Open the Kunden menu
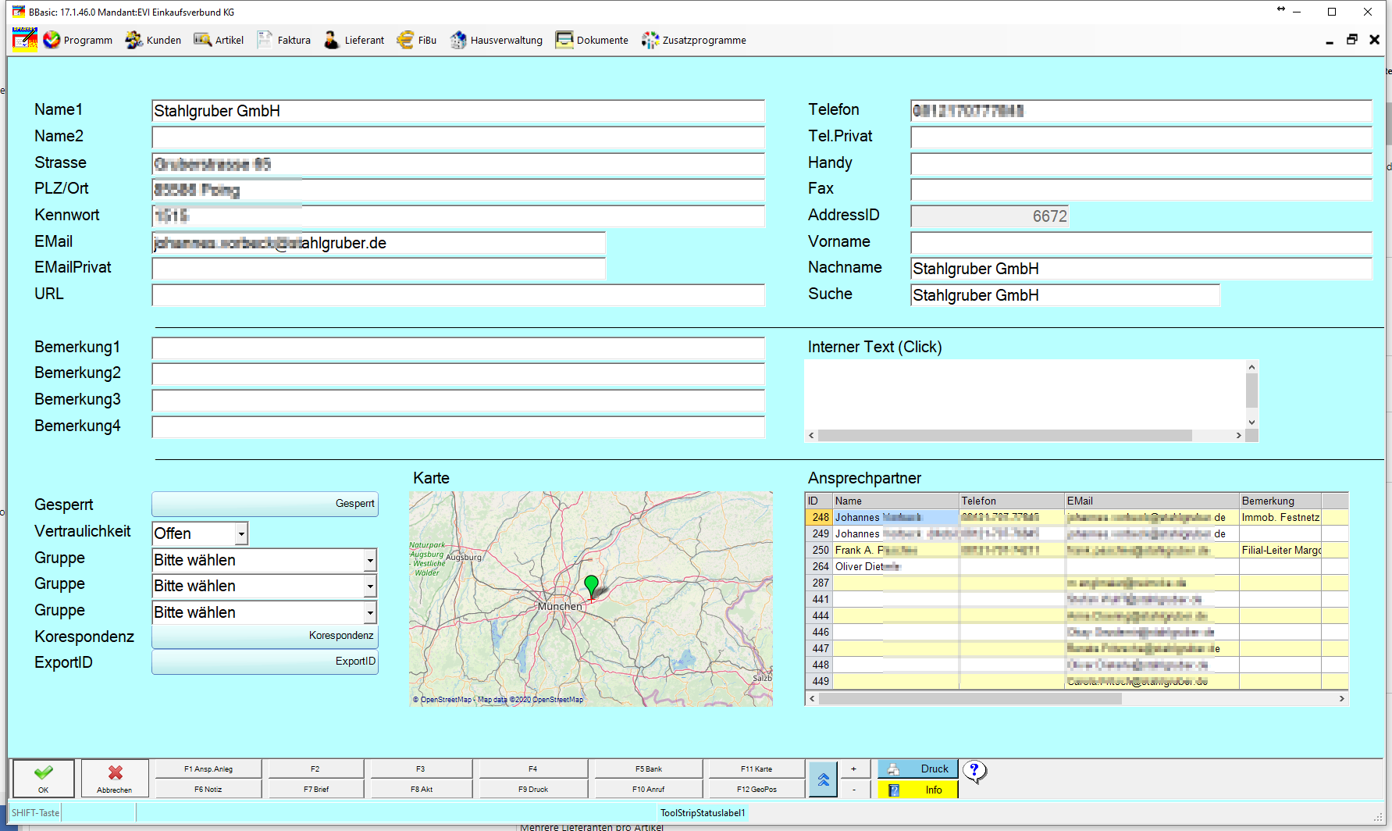Image resolution: width=1392 pixels, height=831 pixels. 154,40
